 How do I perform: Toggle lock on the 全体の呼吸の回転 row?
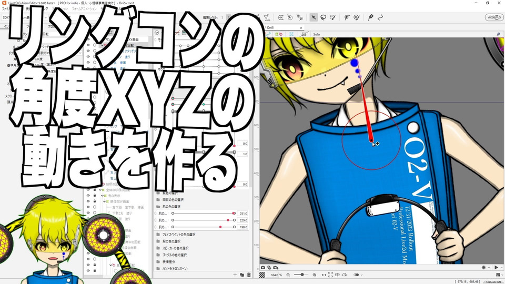(x=94, y=190)
